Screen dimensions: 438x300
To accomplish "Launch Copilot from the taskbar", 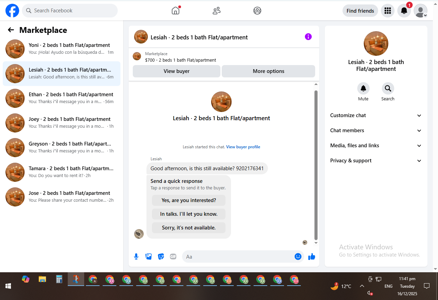I will (x=26, y=279).
